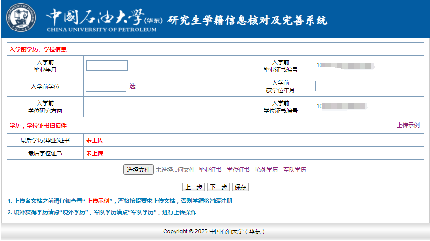Click the 入学前毕业年月 date input box
The width and height of the screenshot is (430, 241).
[x=107, y=66]
